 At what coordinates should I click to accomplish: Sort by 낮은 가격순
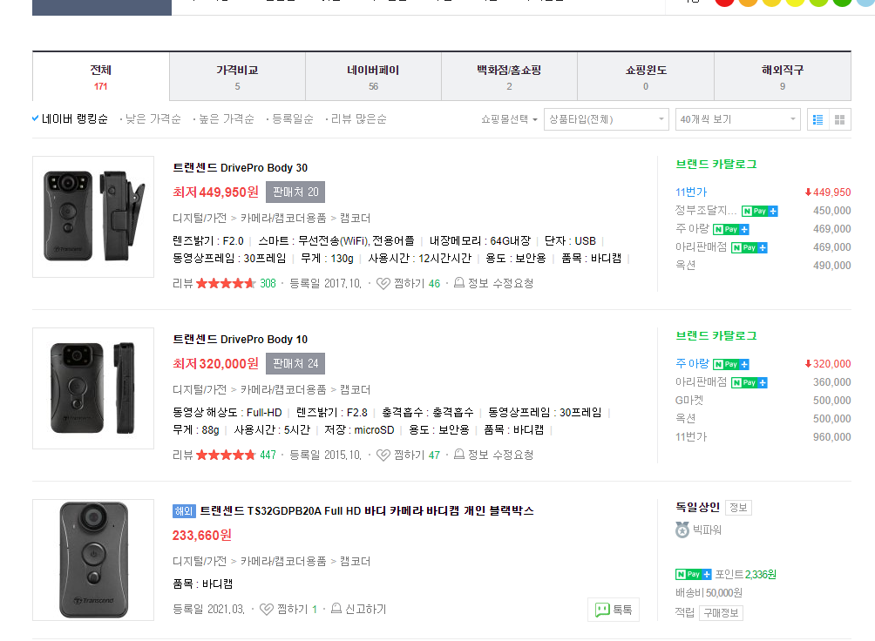(153, 118)
